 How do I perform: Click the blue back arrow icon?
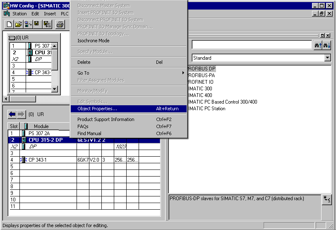click(12, 114)
